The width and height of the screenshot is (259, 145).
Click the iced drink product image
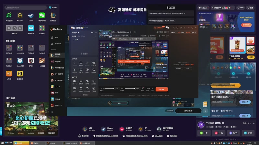click(x=237, y=45)
